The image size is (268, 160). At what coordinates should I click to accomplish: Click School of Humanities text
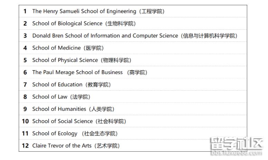coord(59,109)
